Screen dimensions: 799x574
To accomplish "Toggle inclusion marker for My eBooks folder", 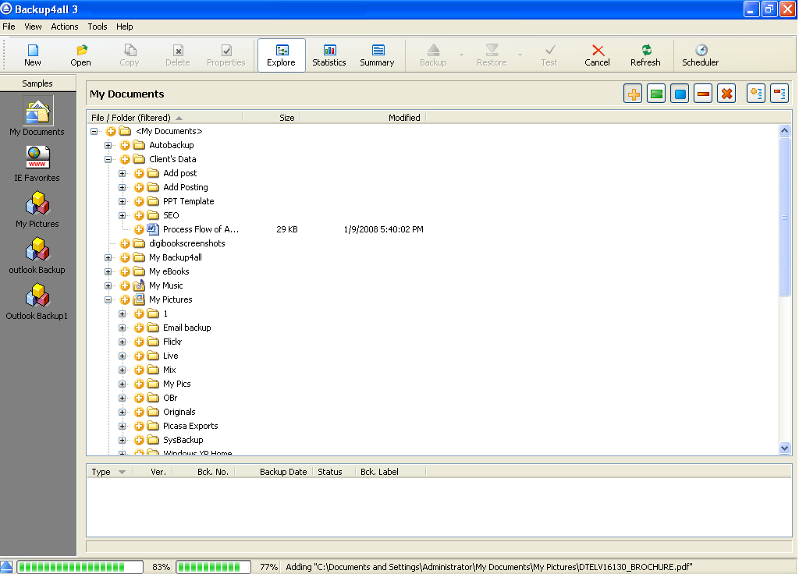I will tap(125, 271).
